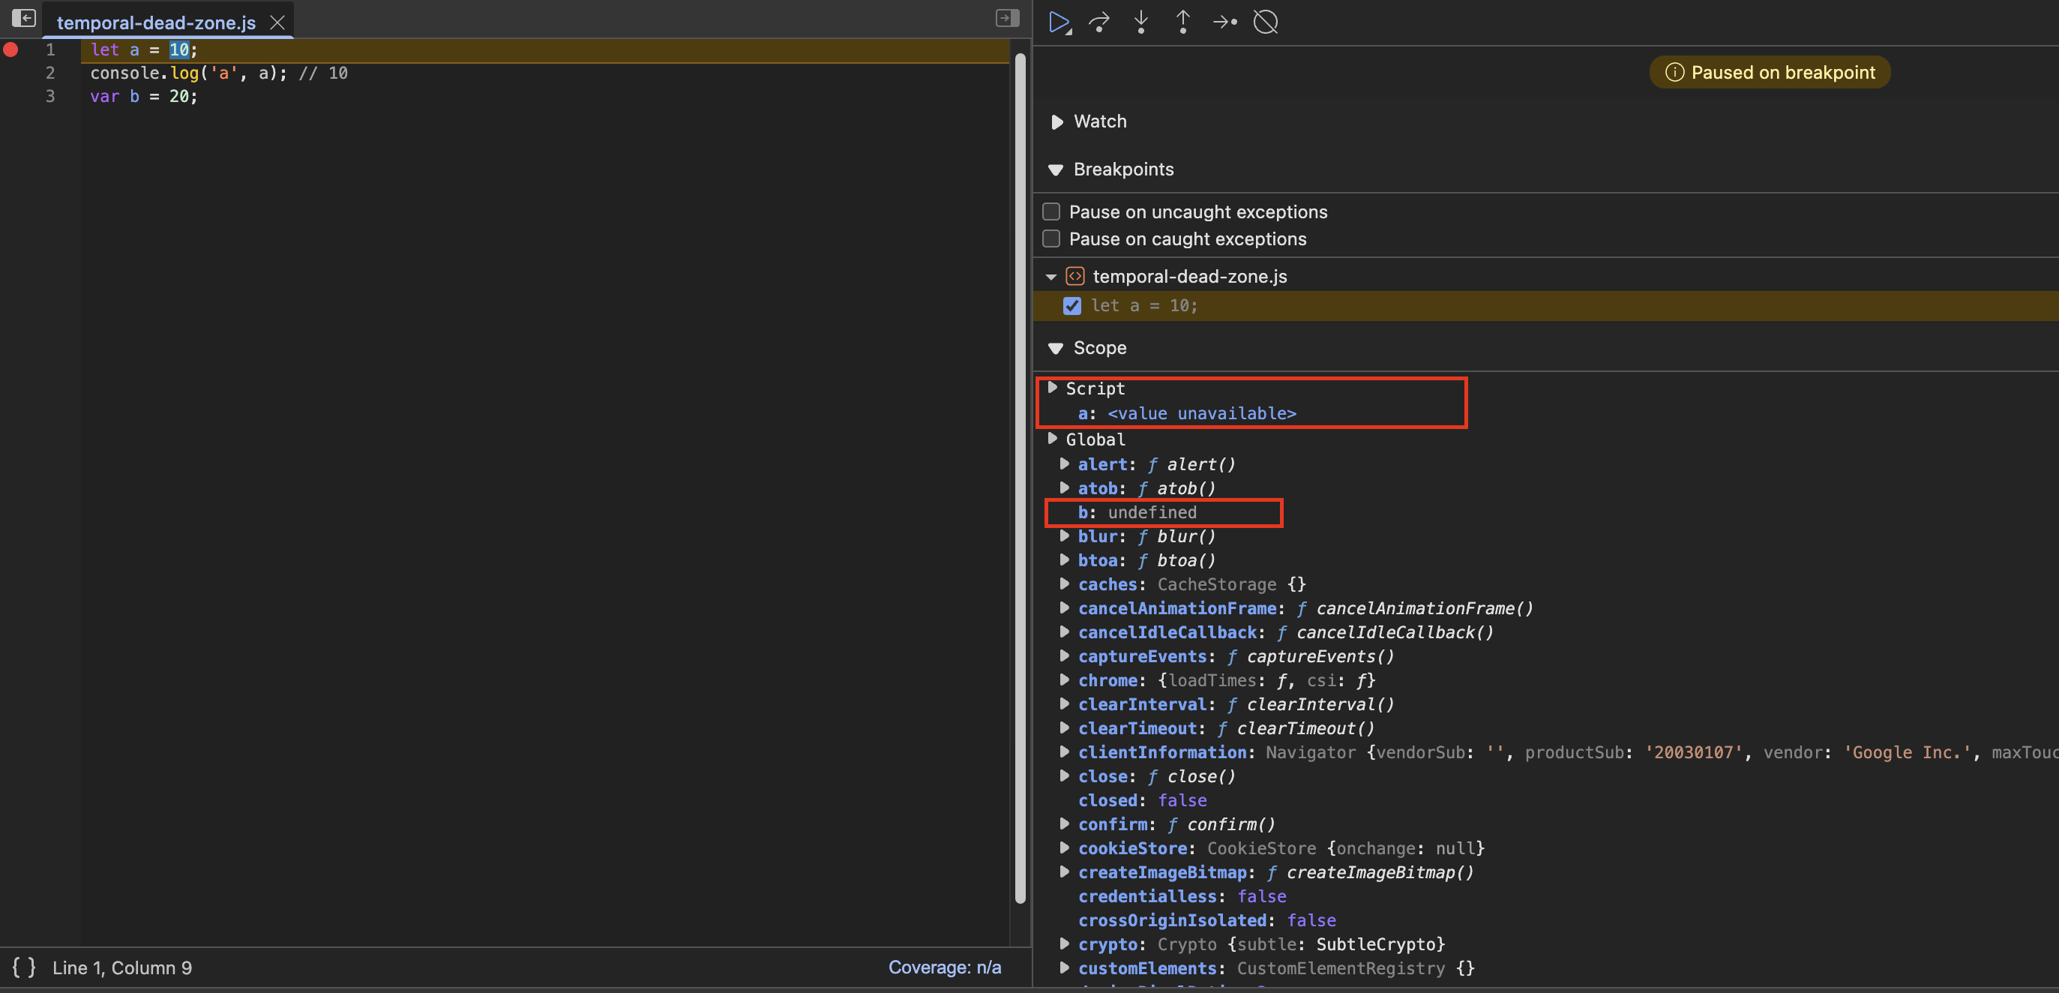
Task: Click the Step button
Action: [1224, 22]
